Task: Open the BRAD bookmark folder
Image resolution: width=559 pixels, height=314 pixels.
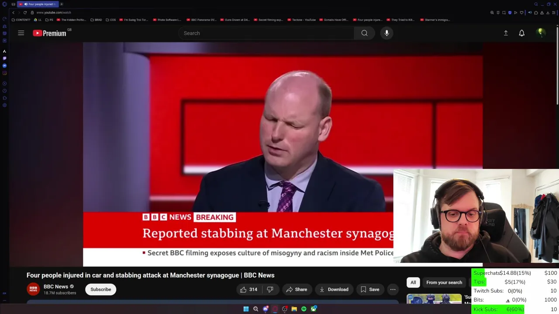Action: [96, 20]
